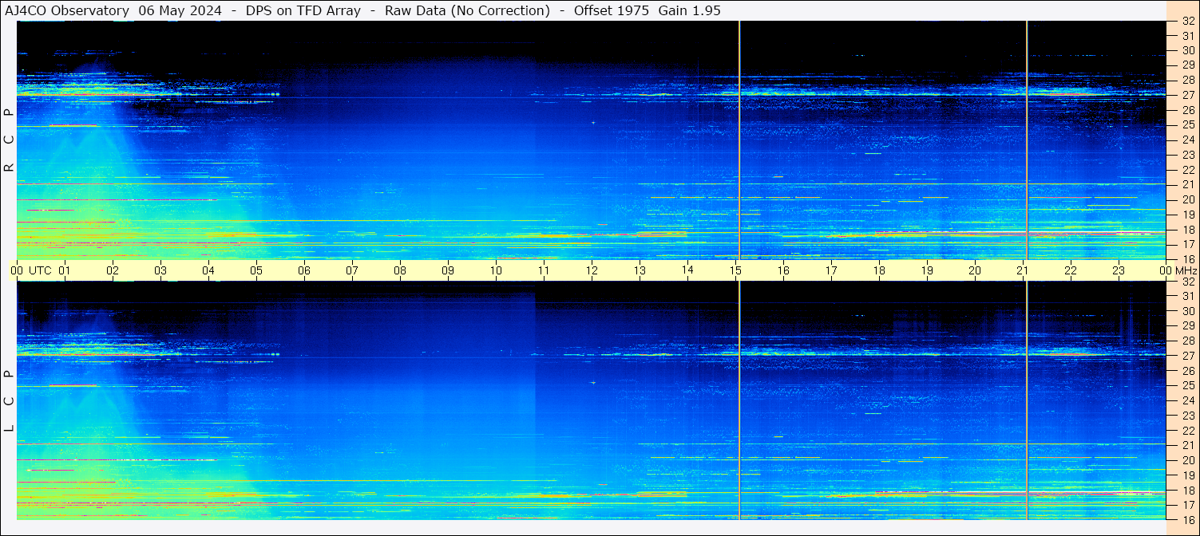Click the LCP panel '26' frequency label

click(1187, 371)
